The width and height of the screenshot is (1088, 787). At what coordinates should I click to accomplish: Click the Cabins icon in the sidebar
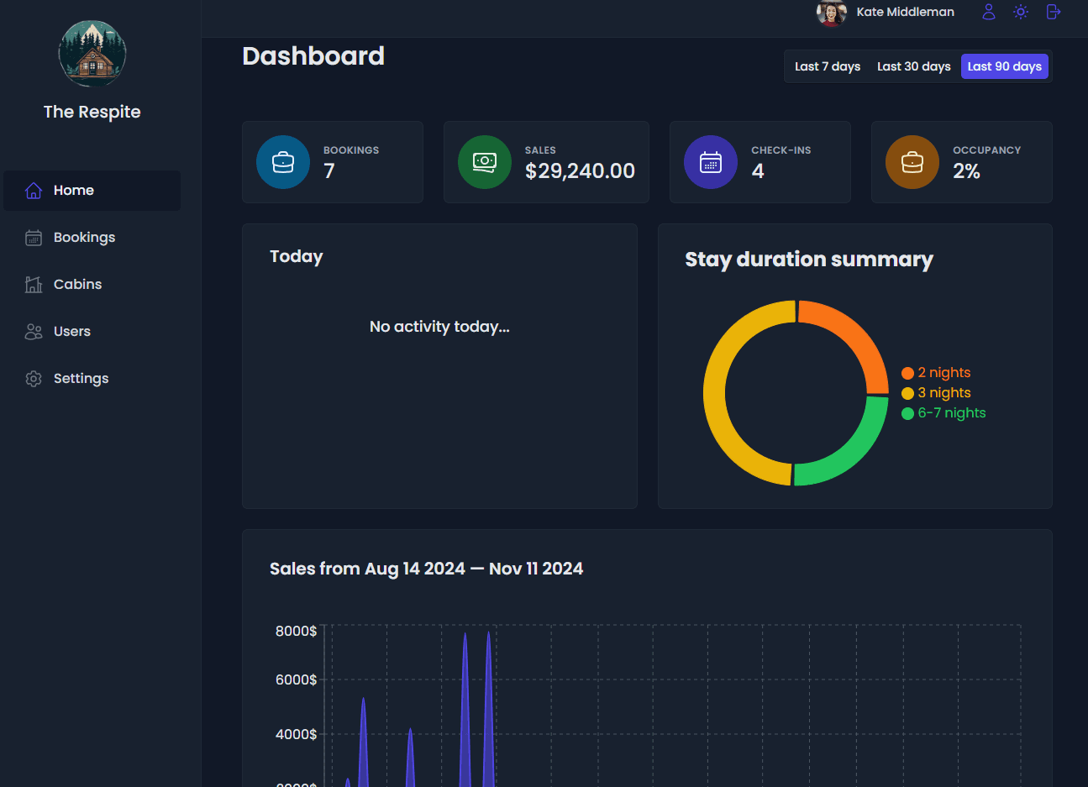pyautogui.click(x=34, y=284)
